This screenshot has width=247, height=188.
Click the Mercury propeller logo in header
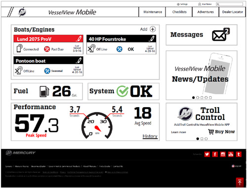coord(22,12)
